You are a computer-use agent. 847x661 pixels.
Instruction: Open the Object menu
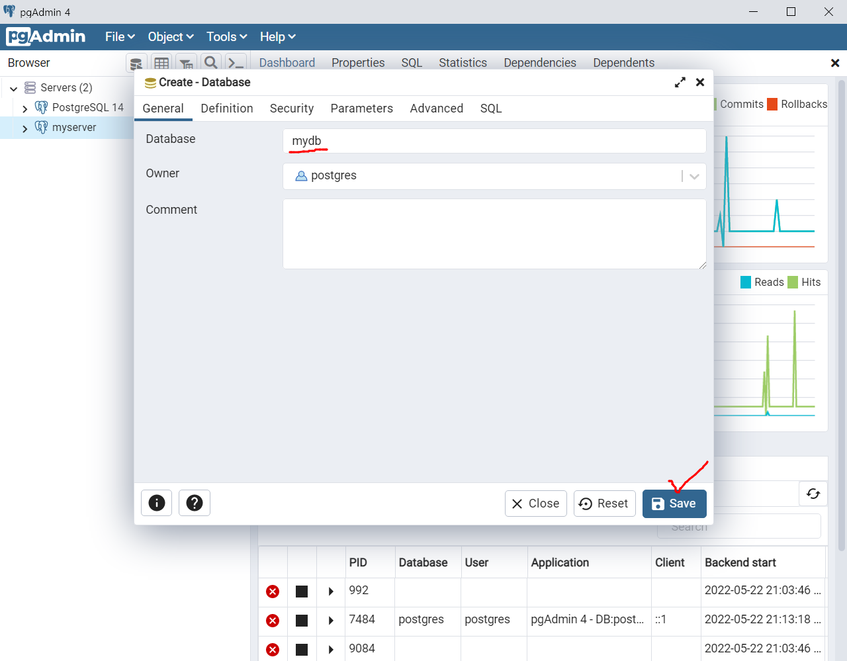(x=171, y=37)
